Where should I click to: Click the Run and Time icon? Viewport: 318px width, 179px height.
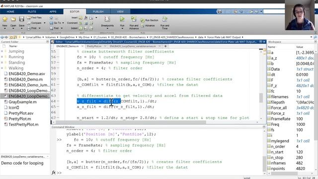(x=164, y=19)
